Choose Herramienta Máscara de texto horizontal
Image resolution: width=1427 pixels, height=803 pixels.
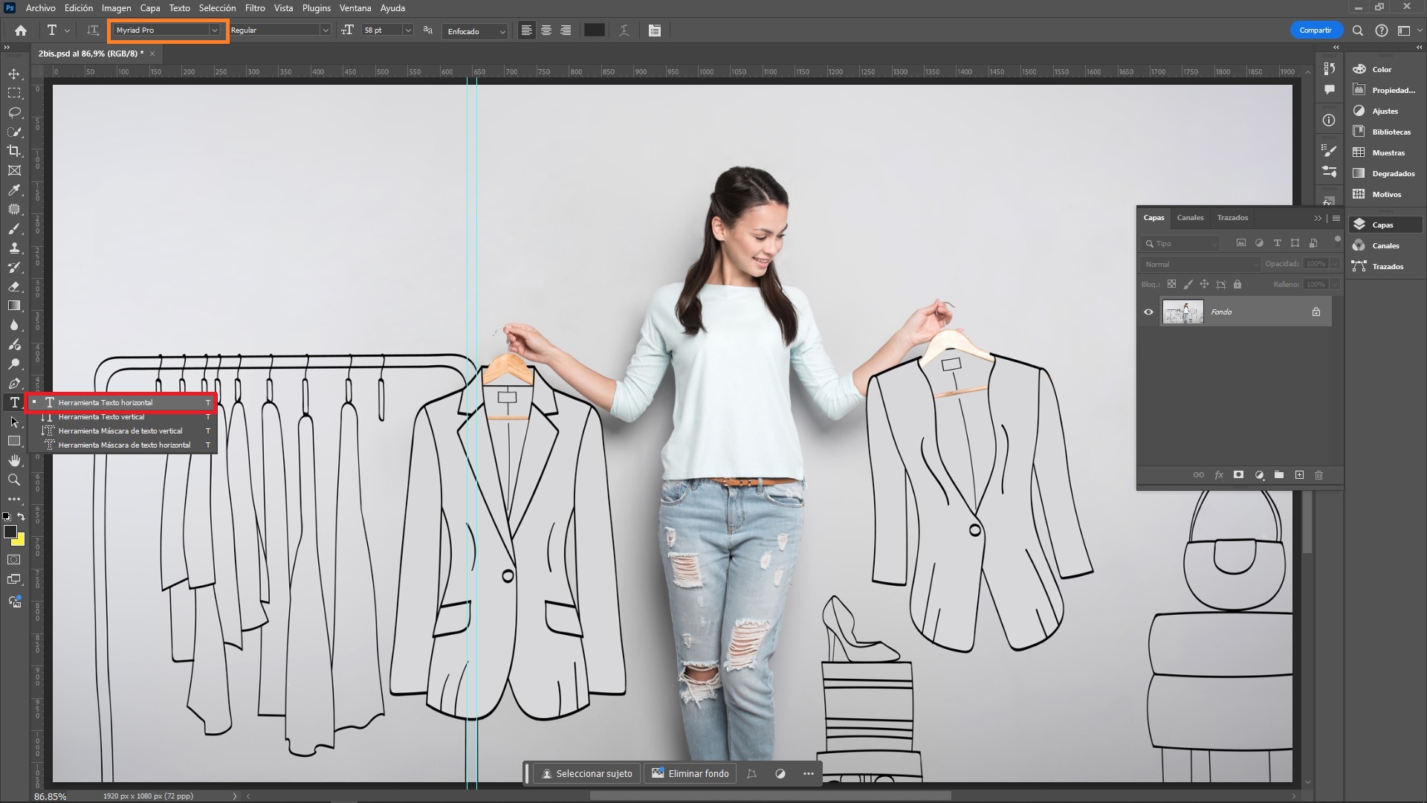click(x=122, y=445)
